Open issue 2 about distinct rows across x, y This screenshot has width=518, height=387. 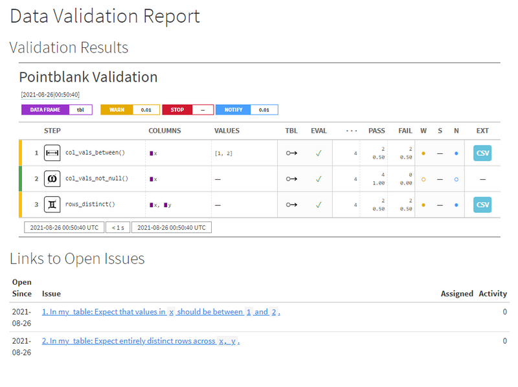tap(141, 341)
